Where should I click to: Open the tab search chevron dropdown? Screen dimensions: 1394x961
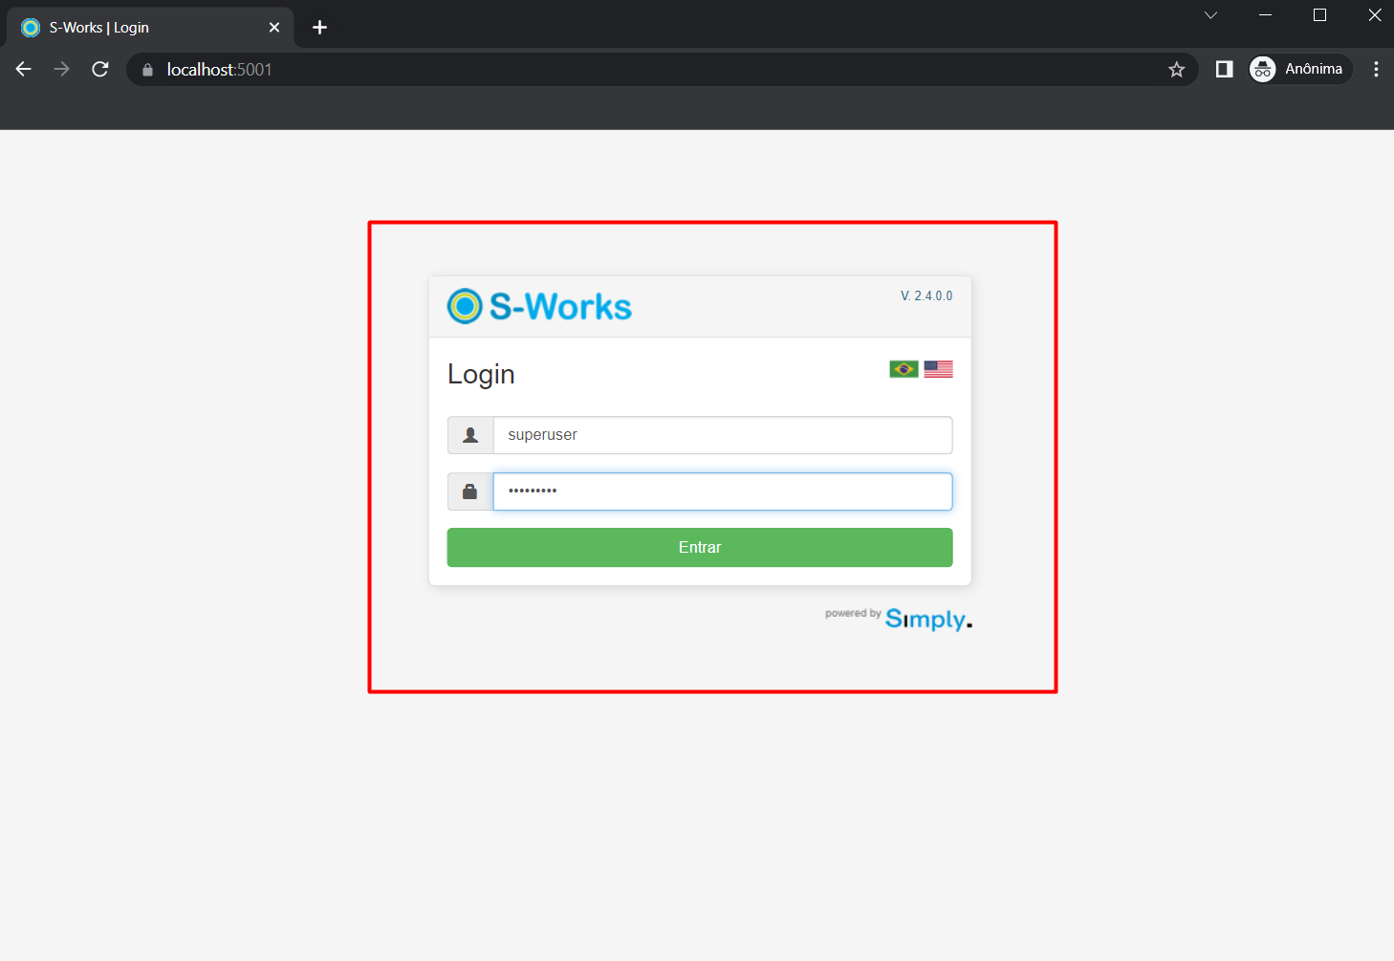tap(1210, 15)
